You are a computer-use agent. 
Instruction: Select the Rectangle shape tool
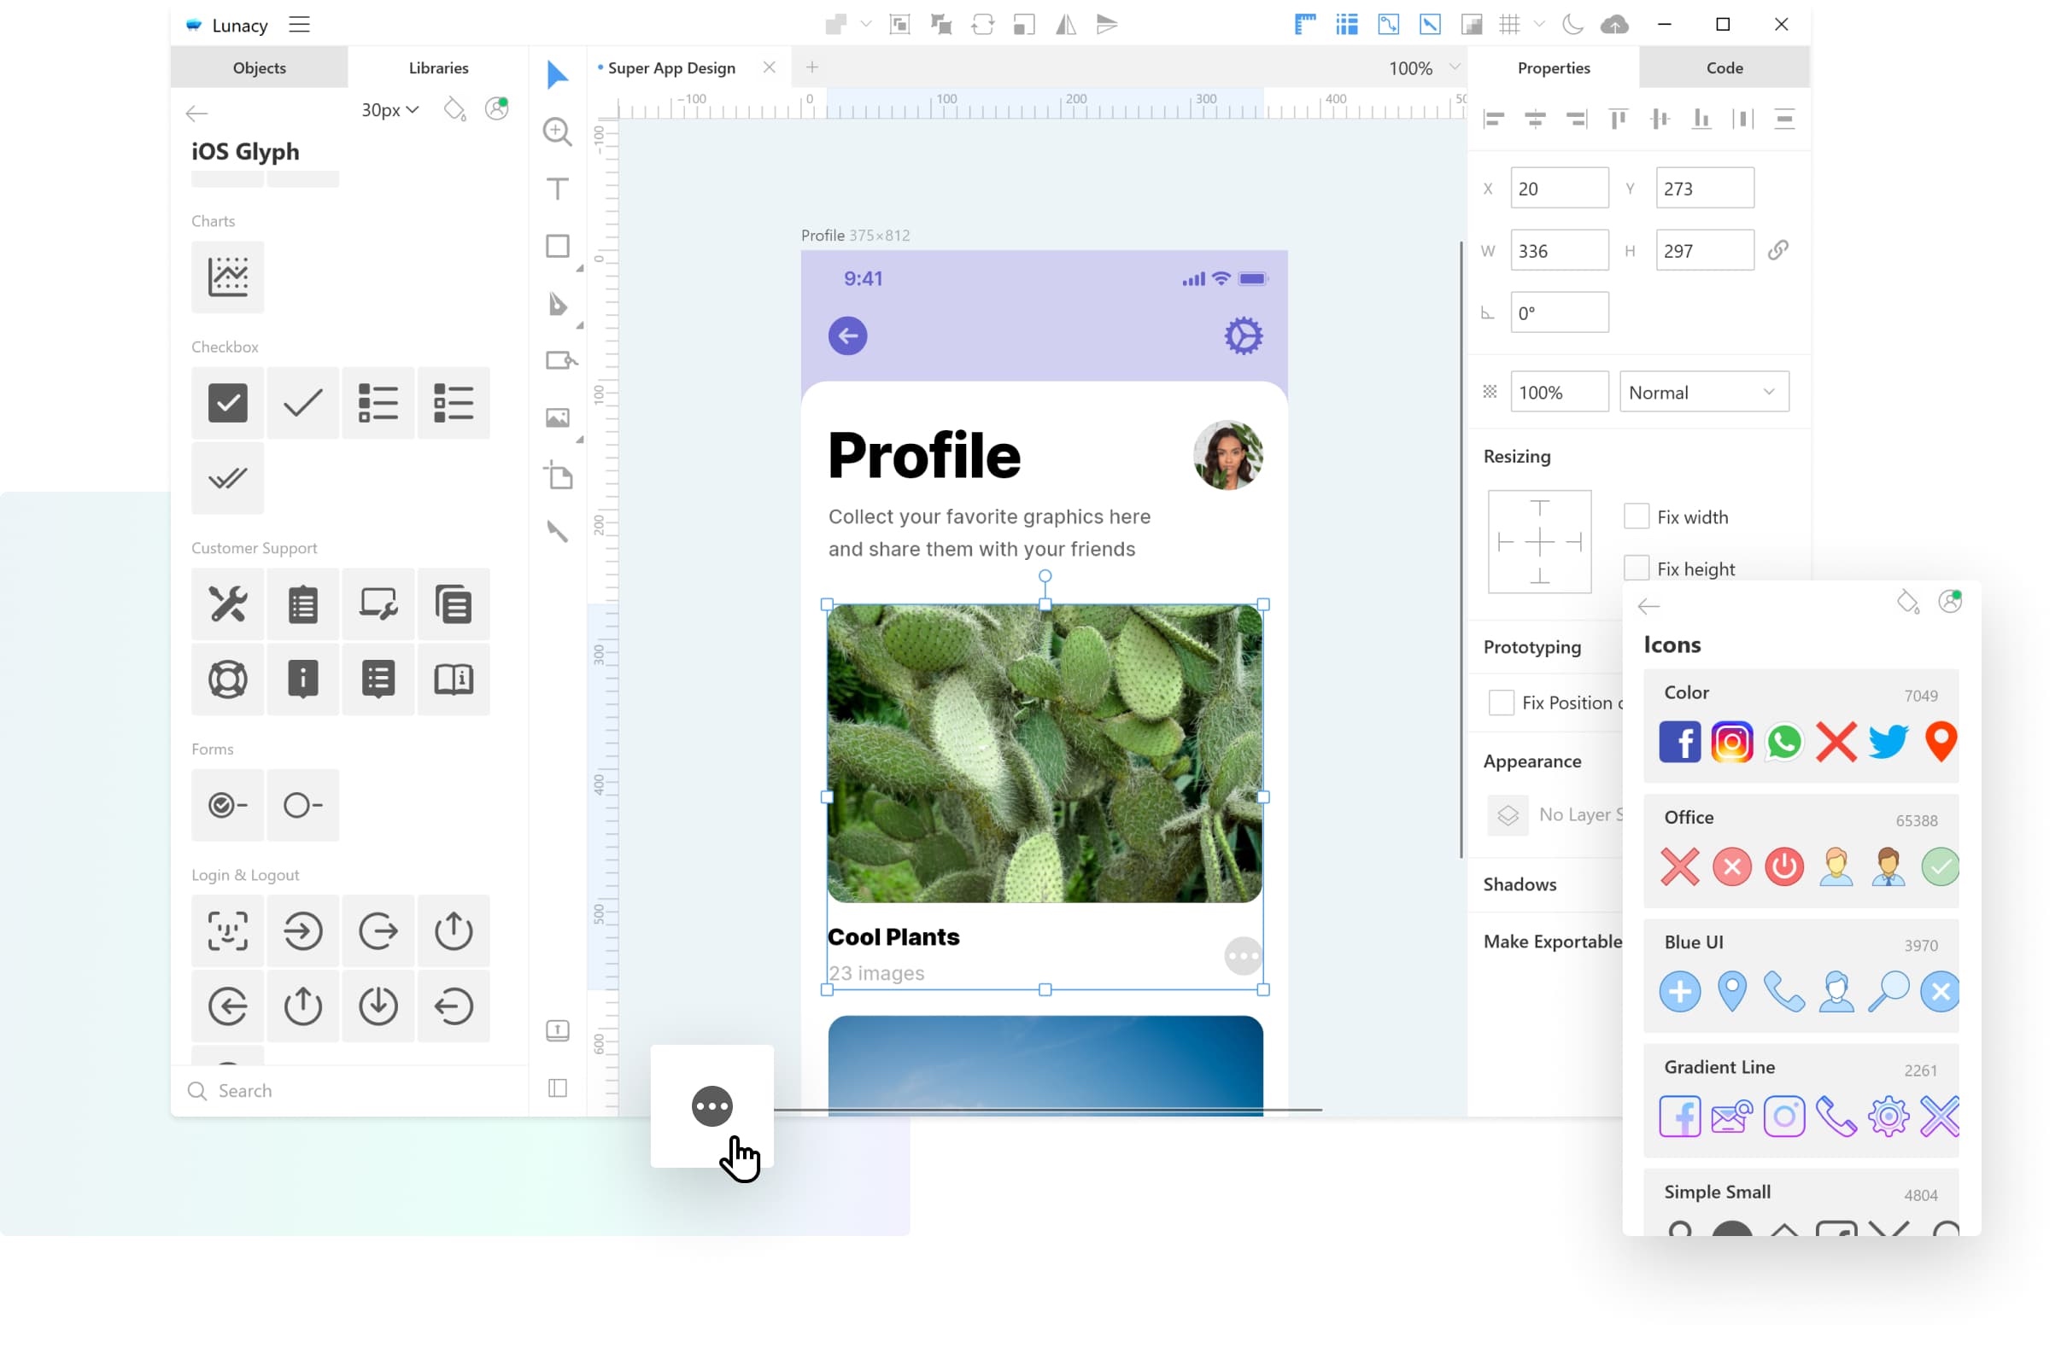coord(557,247)
